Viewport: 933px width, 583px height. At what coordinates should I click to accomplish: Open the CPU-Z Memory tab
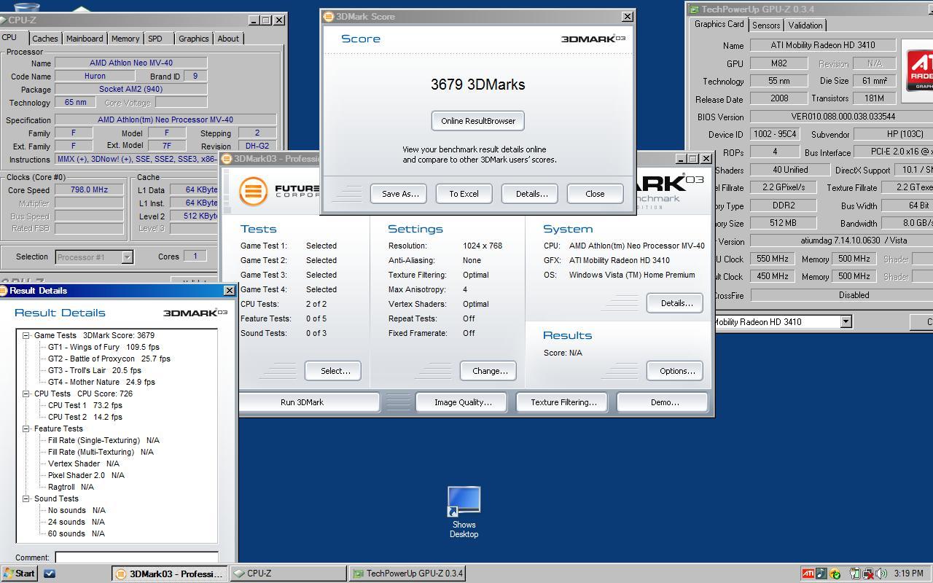(125, 39)
